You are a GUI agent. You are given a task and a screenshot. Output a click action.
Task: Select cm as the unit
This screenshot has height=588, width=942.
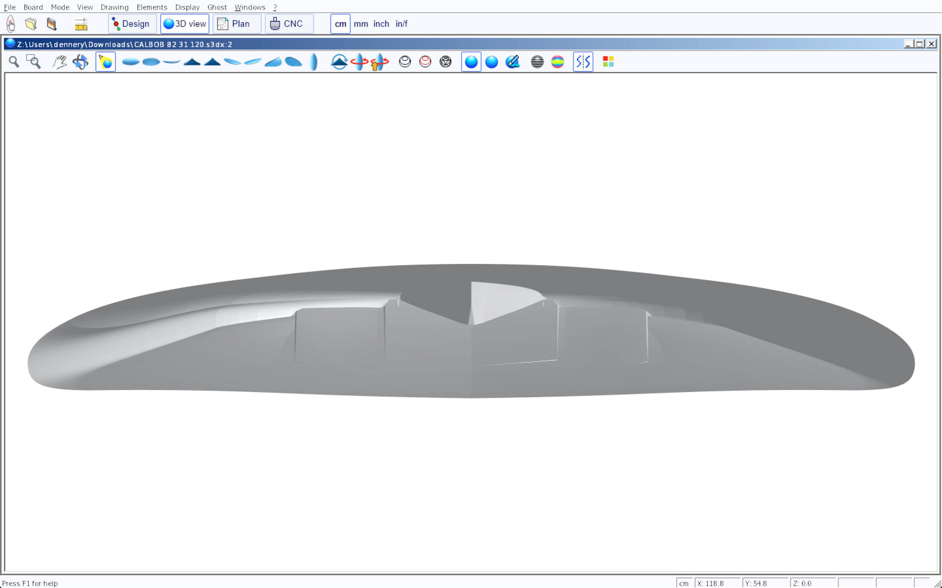[340, 24]
